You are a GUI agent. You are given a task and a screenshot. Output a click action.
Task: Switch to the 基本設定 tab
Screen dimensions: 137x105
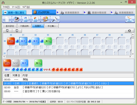pos(10,26)
